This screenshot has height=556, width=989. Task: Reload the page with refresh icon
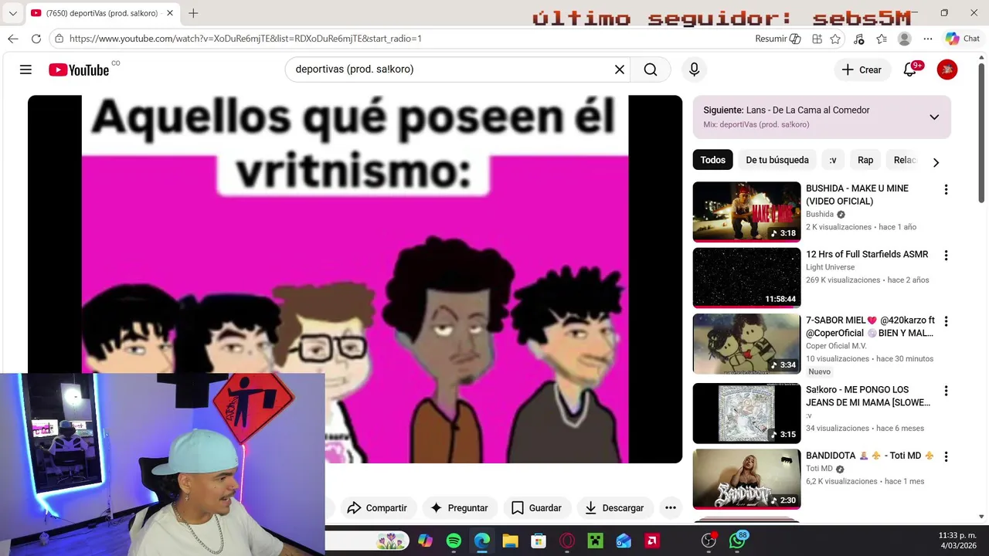point(36,39)
